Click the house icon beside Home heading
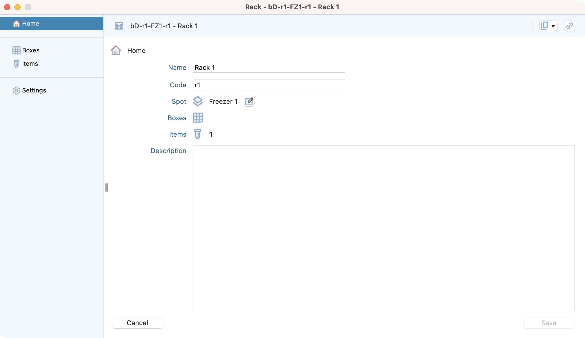The width and height of the screenshot is (585, 338). pyautogui.click(x=116, y=50)
